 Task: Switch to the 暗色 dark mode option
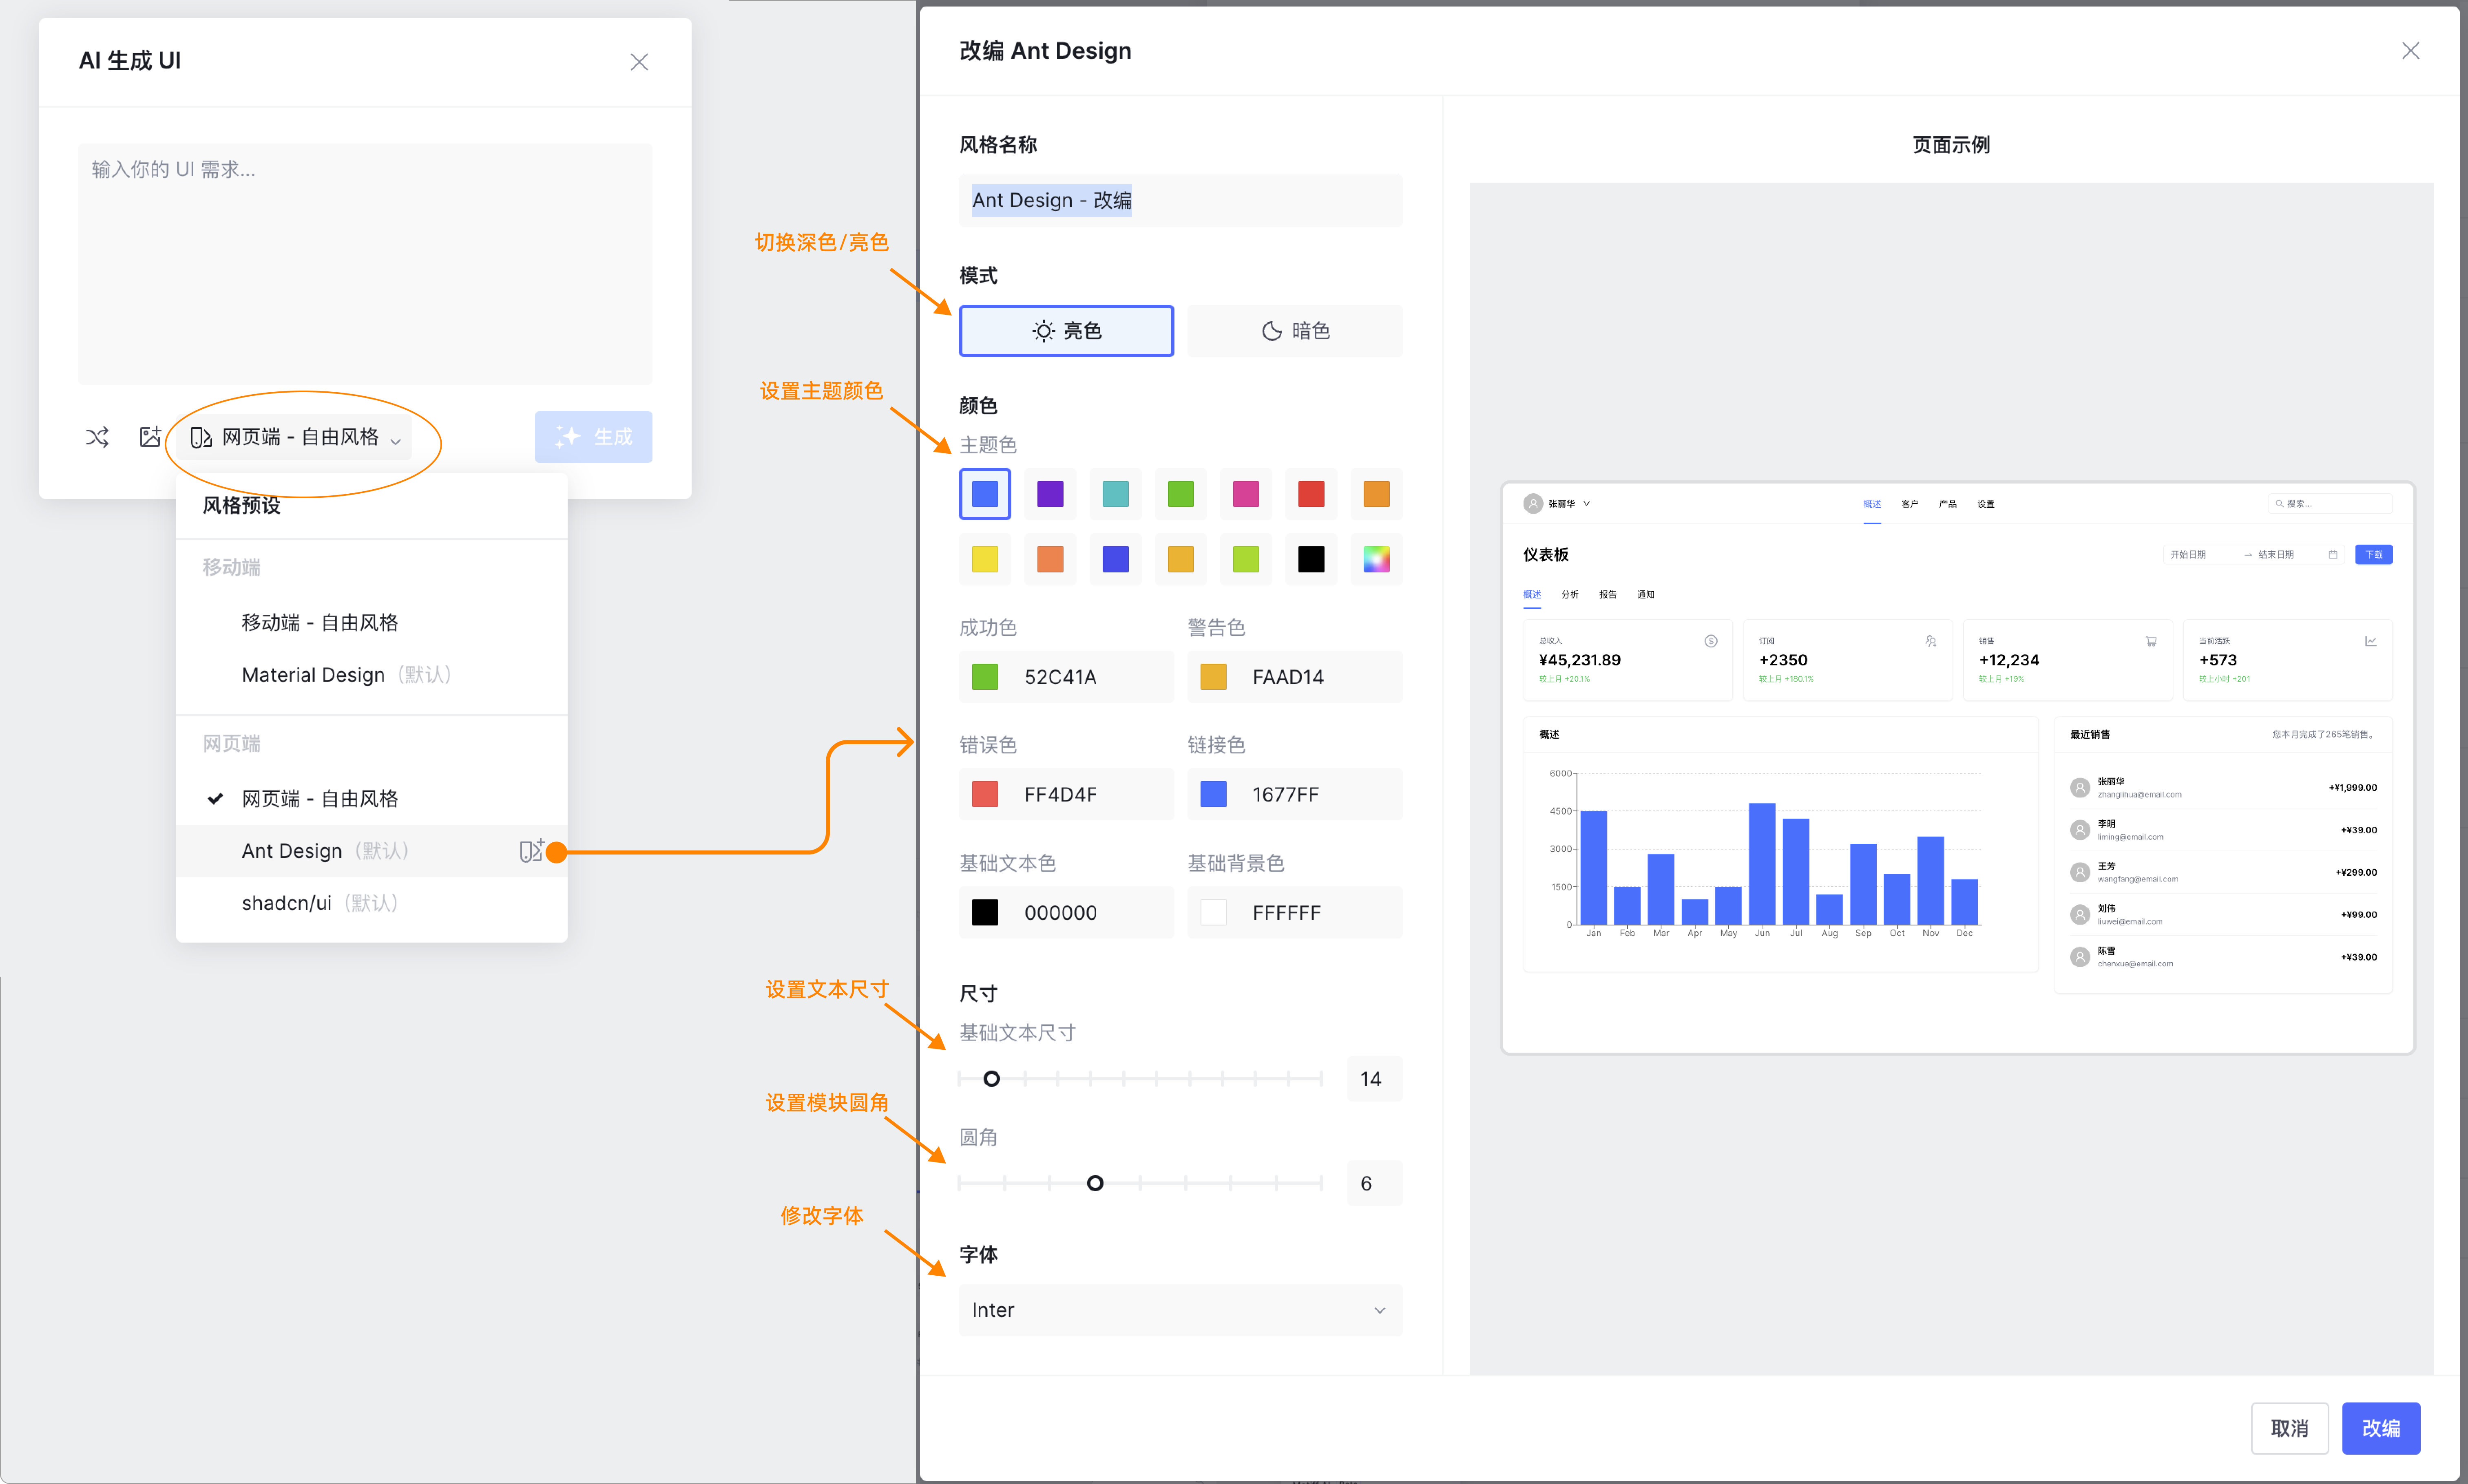(1295, 331)
